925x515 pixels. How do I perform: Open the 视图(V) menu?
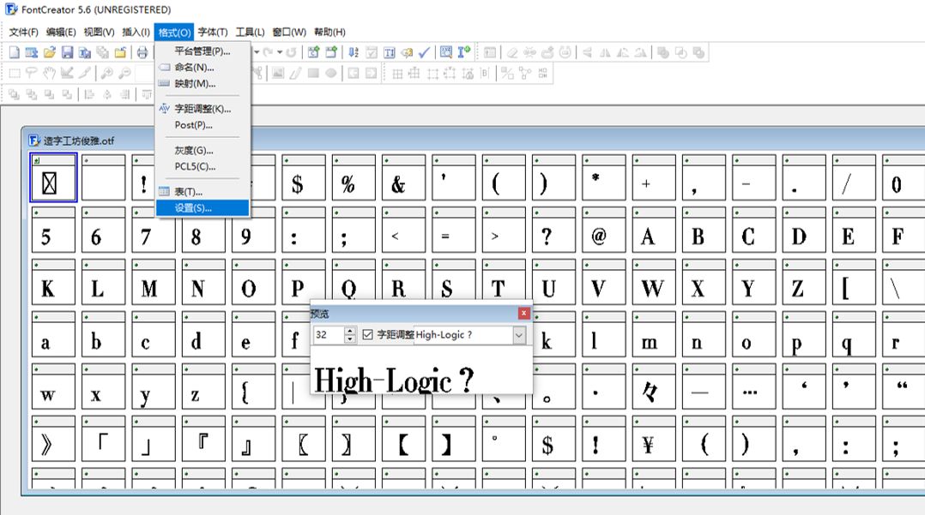click(x=99, y=32)
